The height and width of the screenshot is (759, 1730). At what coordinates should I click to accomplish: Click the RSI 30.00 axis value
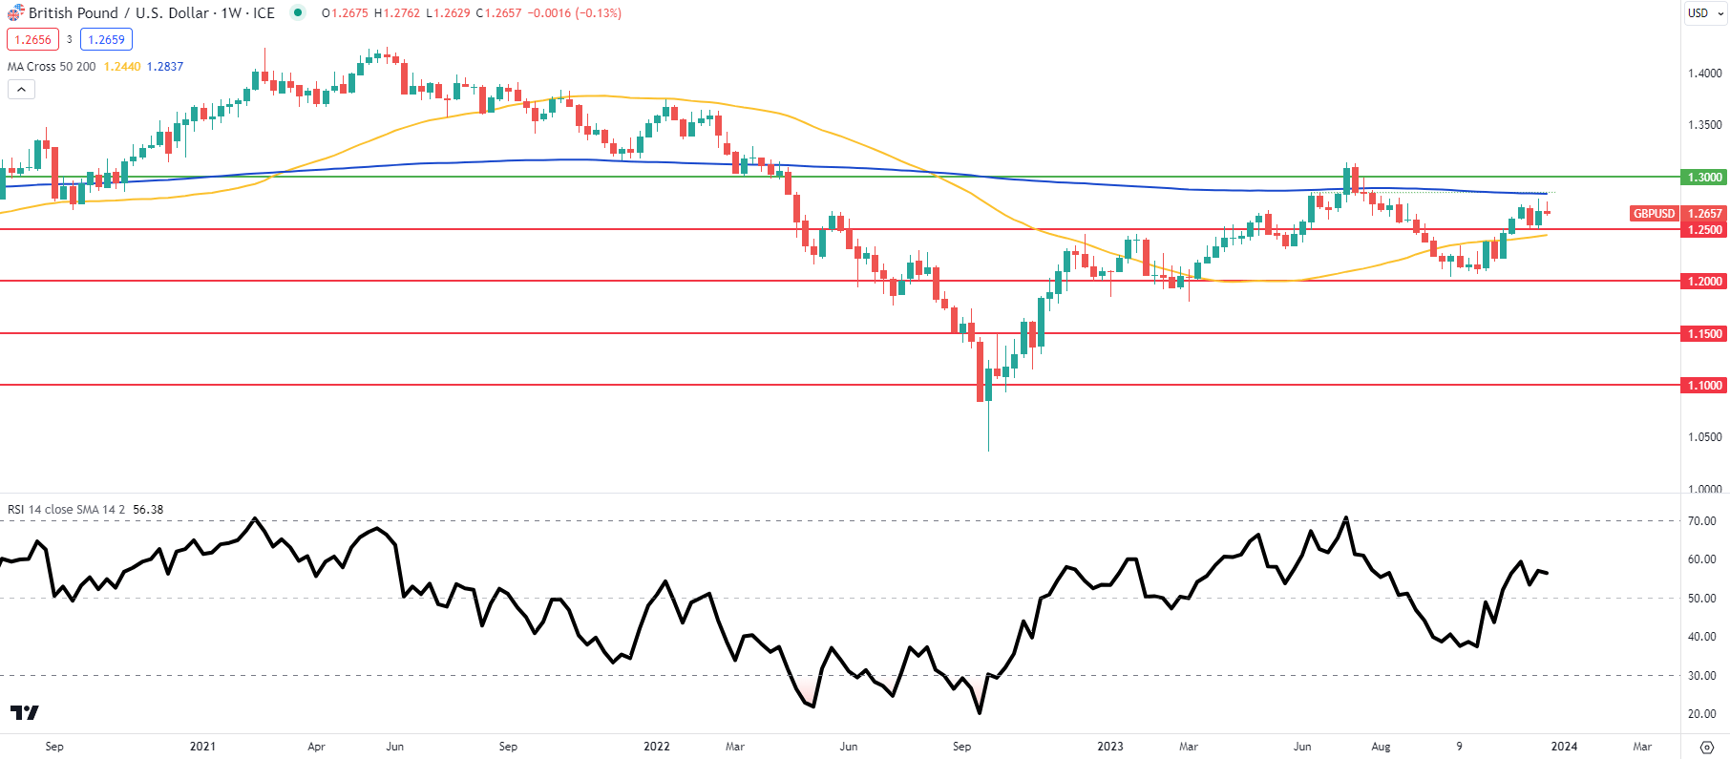(x=1702, y=676)
